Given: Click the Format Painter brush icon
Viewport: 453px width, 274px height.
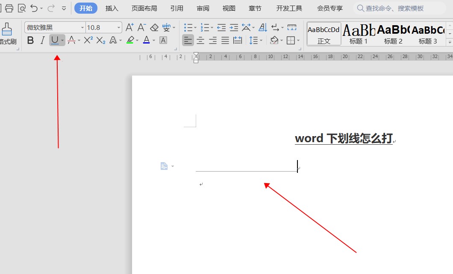Looking at the screenshot, I should (6, 30).
